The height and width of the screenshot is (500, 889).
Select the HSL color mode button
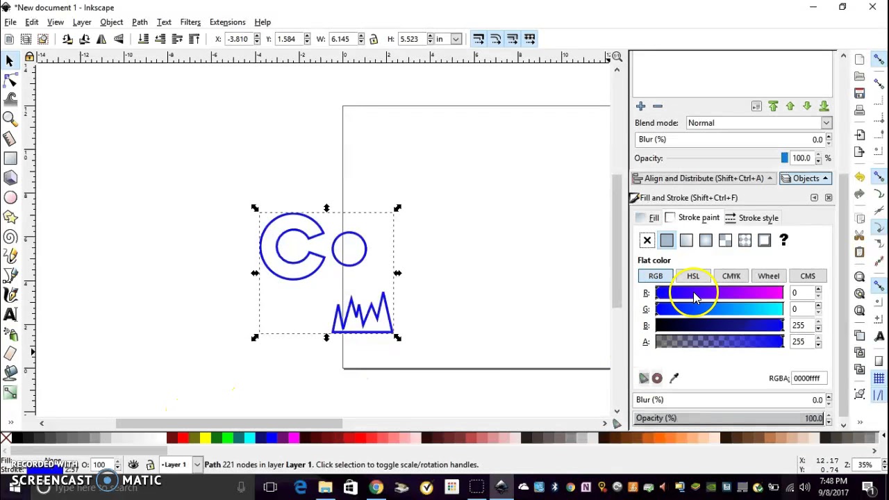693,276
